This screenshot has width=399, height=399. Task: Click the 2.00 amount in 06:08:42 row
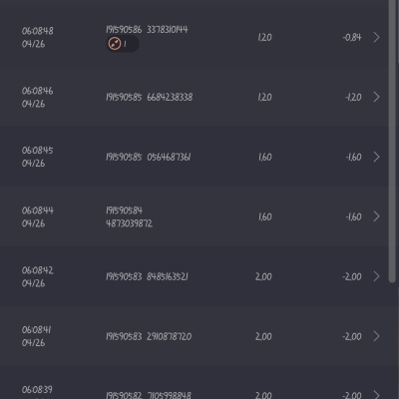coord(263,276)
